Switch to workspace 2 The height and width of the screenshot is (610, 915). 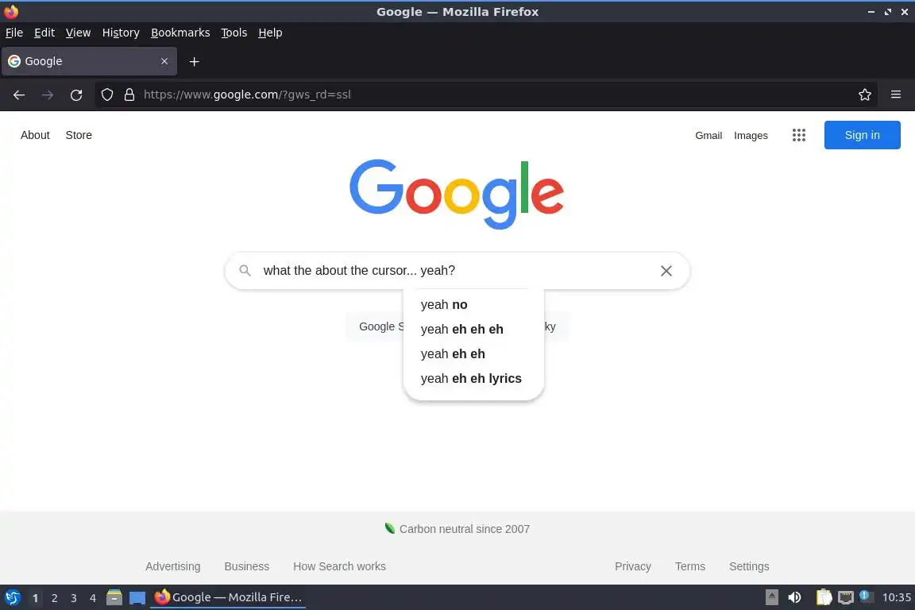point(54,598)
